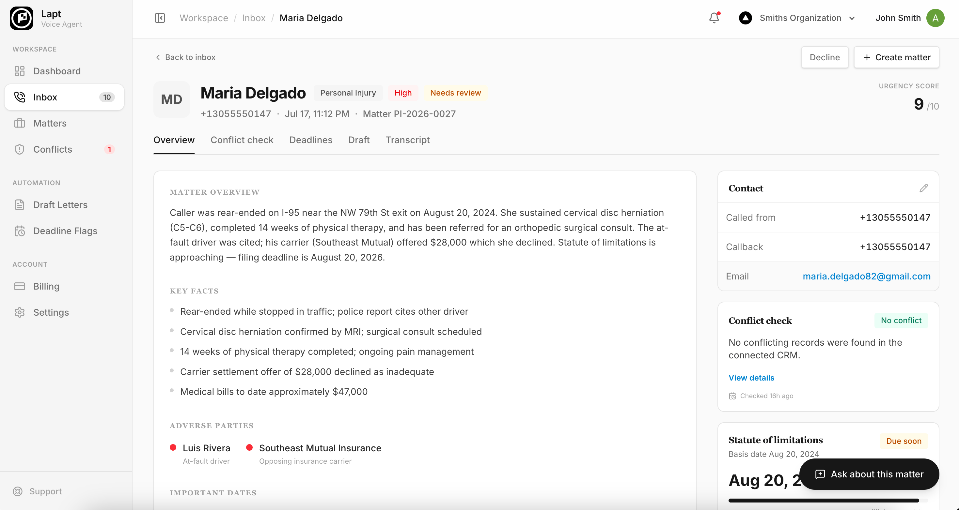This screenshot has height=510, width=959.
Task: Click the calendar icon beside Checked 16h ago
Action: [732, 396]
